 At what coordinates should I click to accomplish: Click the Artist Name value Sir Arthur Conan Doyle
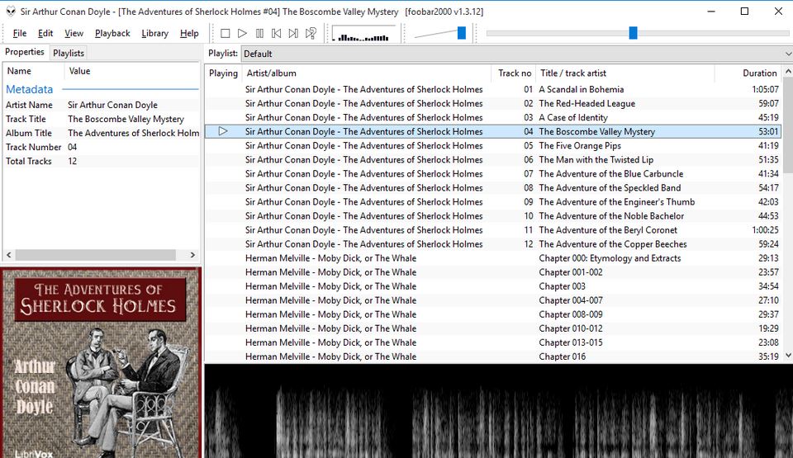pyautogui.click(x=113, y=105)
